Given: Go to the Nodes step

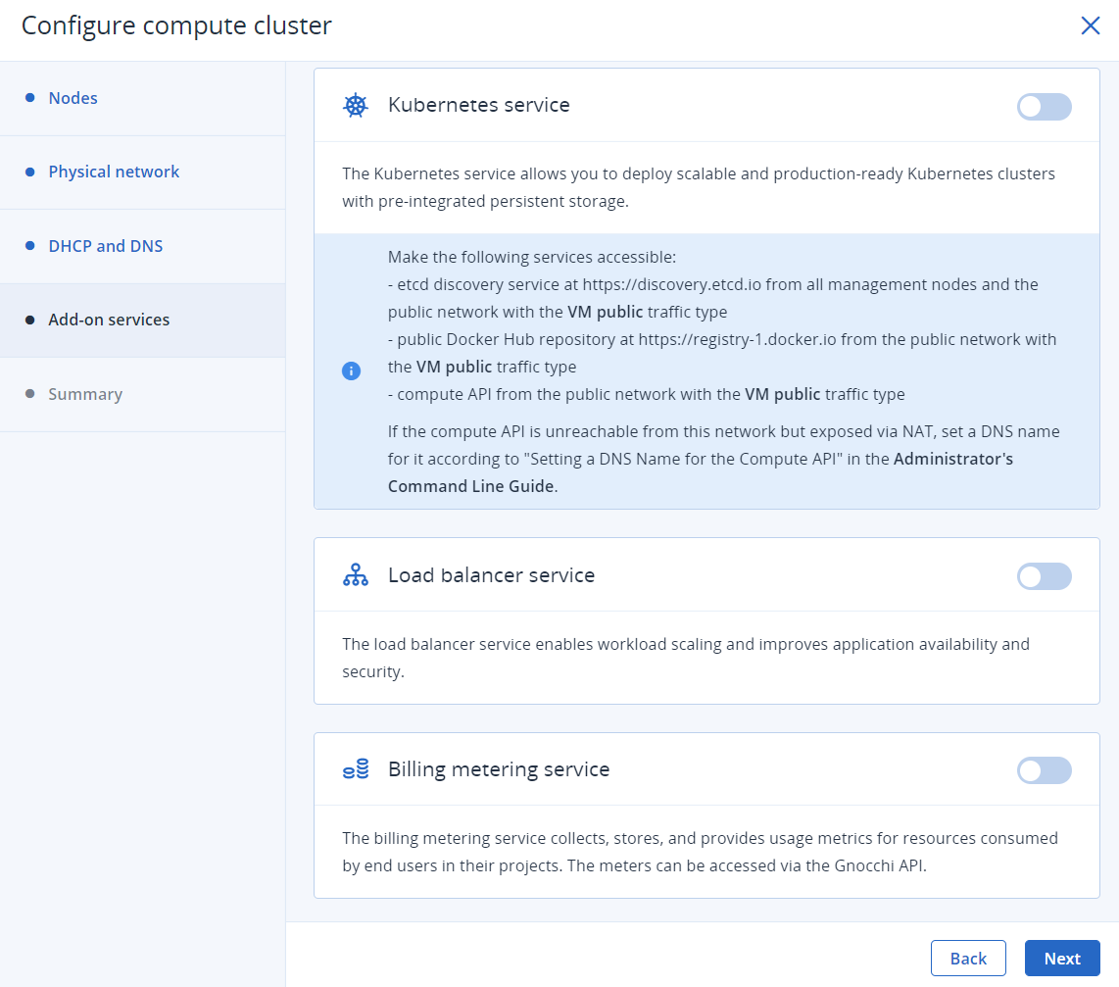Looking at the screenshot, I should coord(73,98).
